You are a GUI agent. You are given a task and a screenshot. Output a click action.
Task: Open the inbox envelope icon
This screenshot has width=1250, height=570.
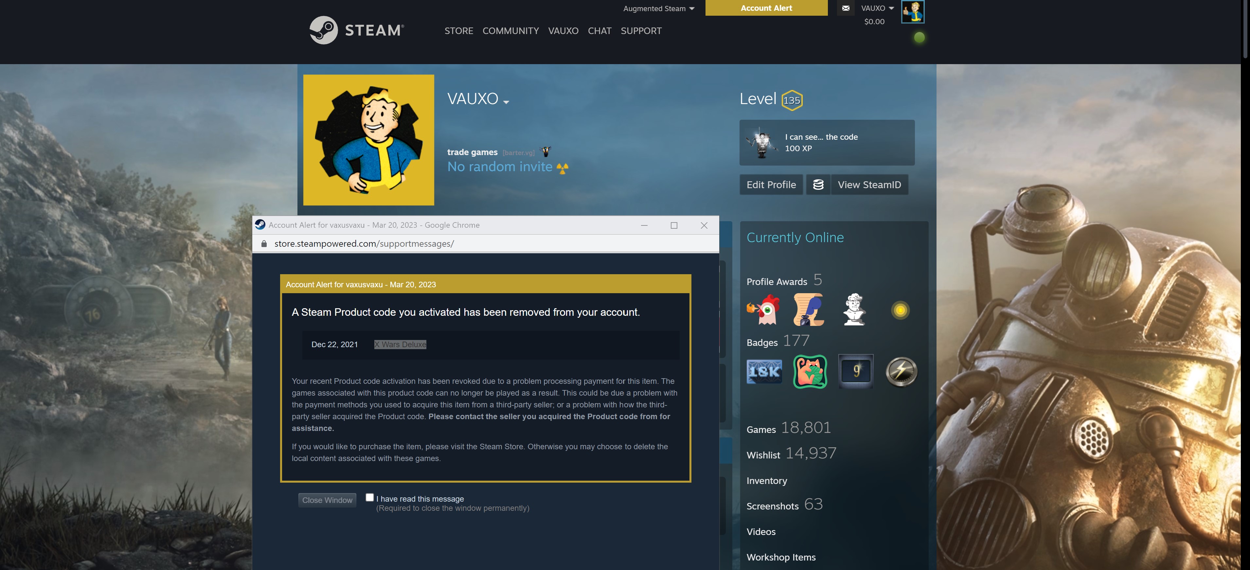pos(845,8)
